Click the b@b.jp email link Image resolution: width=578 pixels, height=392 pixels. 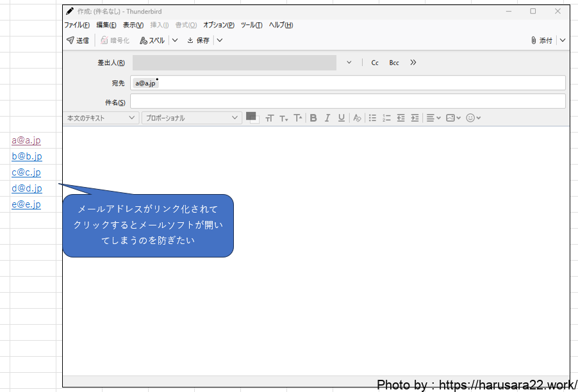27,156
